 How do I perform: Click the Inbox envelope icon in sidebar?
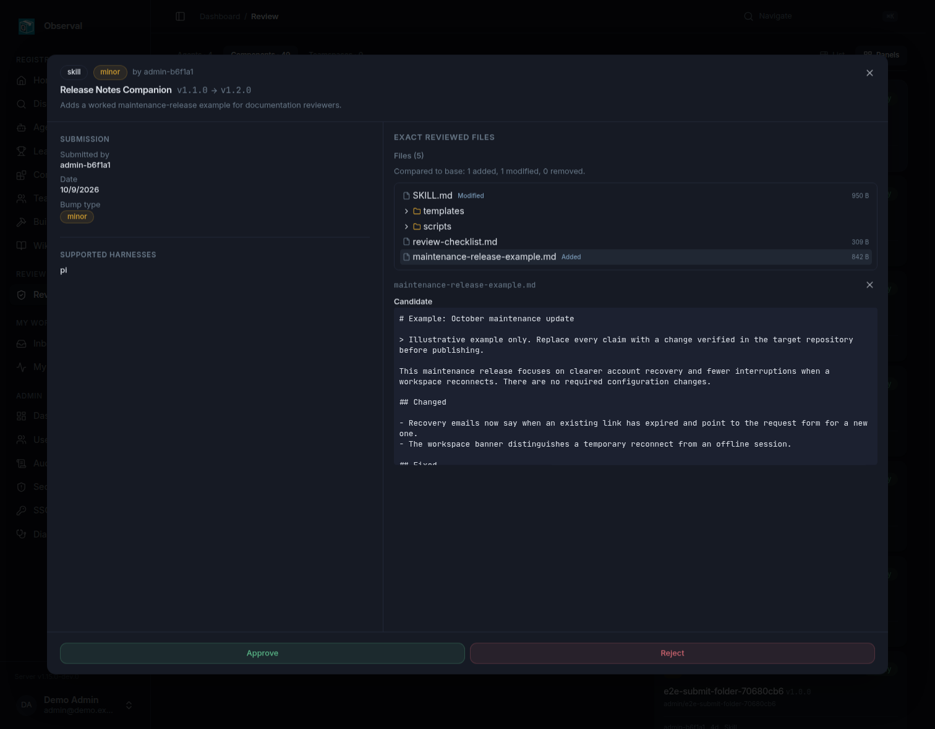pos(22,343)
